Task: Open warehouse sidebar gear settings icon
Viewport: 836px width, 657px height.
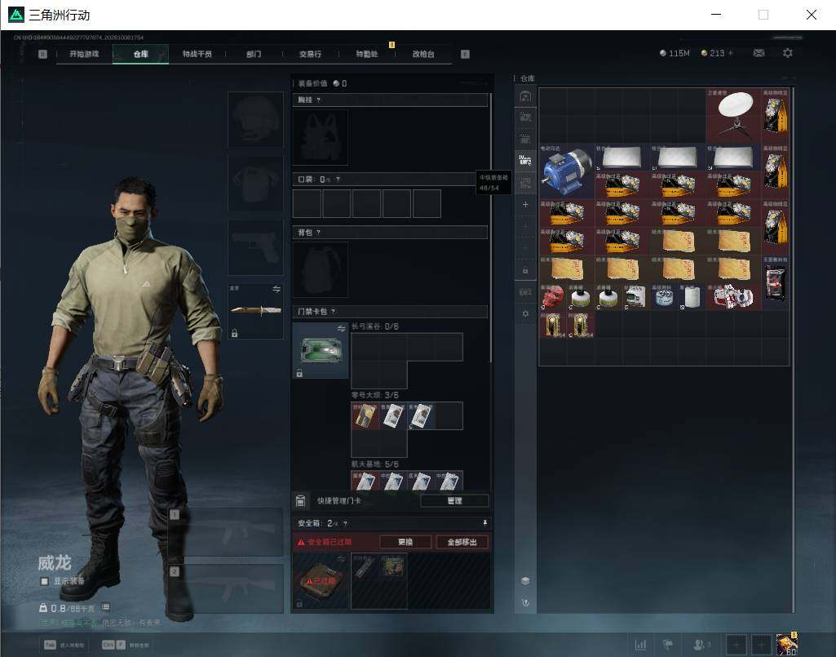Action: (x=525, y=314)
